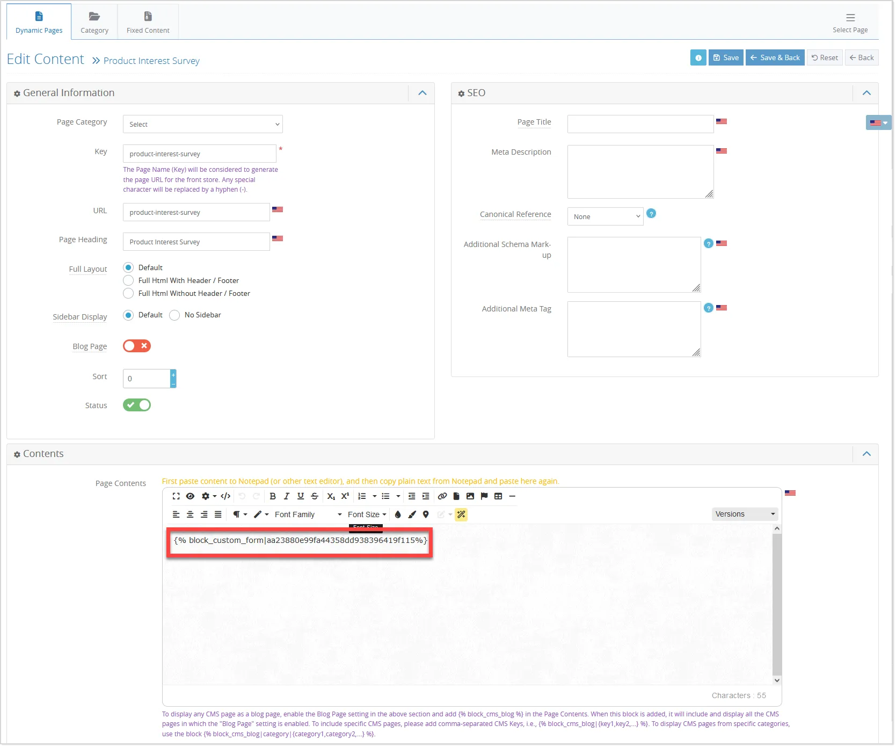The image size is (896, 747).
Task: Switch to the Category tab
Action: 94,23
